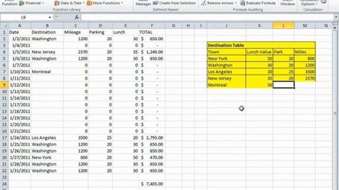Select the Parking header cell
The height and width of the screenshot is (190, 339).
[100, 32]
